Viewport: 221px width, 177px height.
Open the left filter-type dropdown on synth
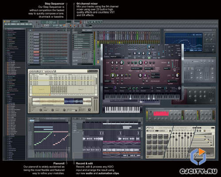click(137, 69)
